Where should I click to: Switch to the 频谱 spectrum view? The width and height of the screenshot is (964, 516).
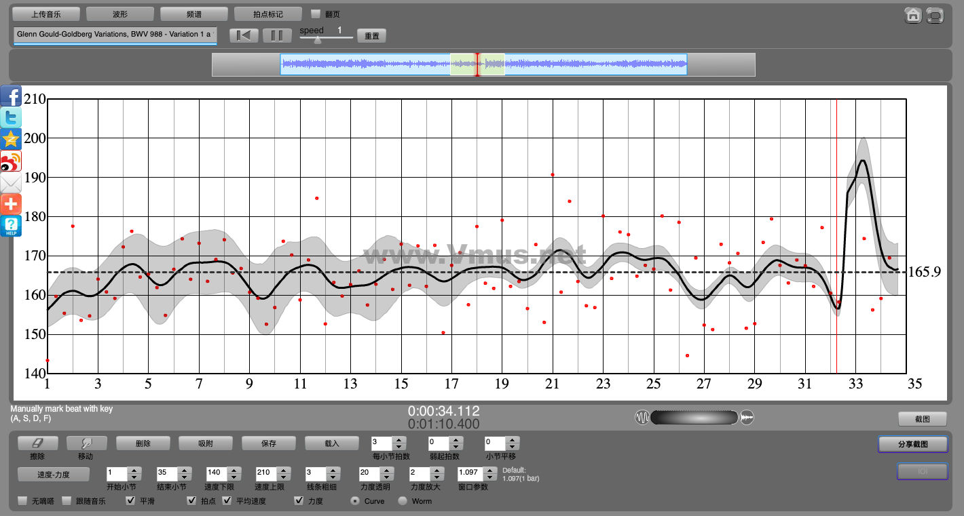pyautogui.click(x=194, y=14)
